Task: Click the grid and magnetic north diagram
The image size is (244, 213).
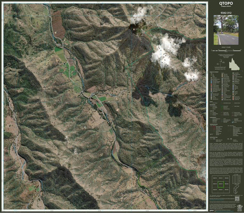Action: (221, 63)
